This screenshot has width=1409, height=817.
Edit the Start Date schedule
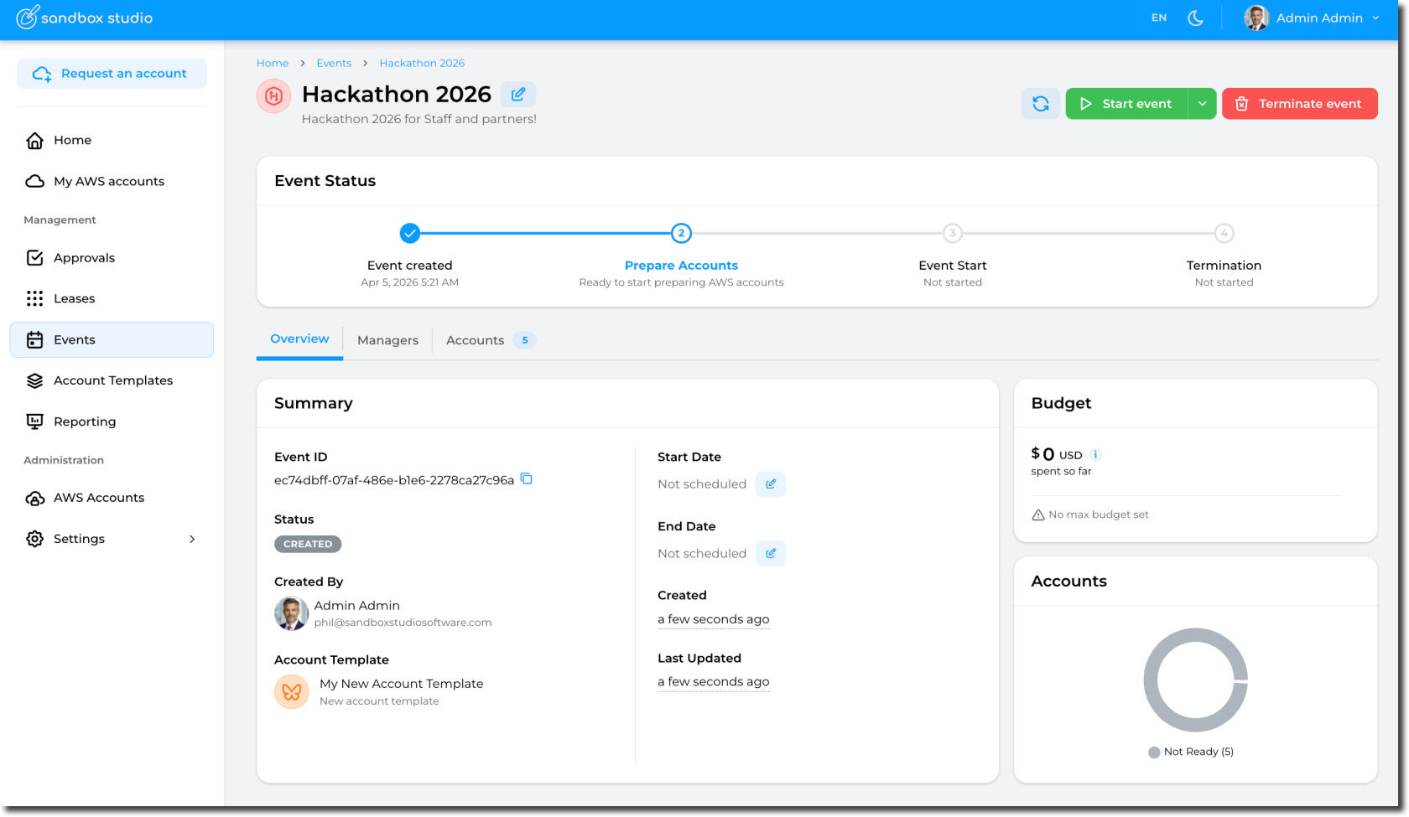[770, 484]
